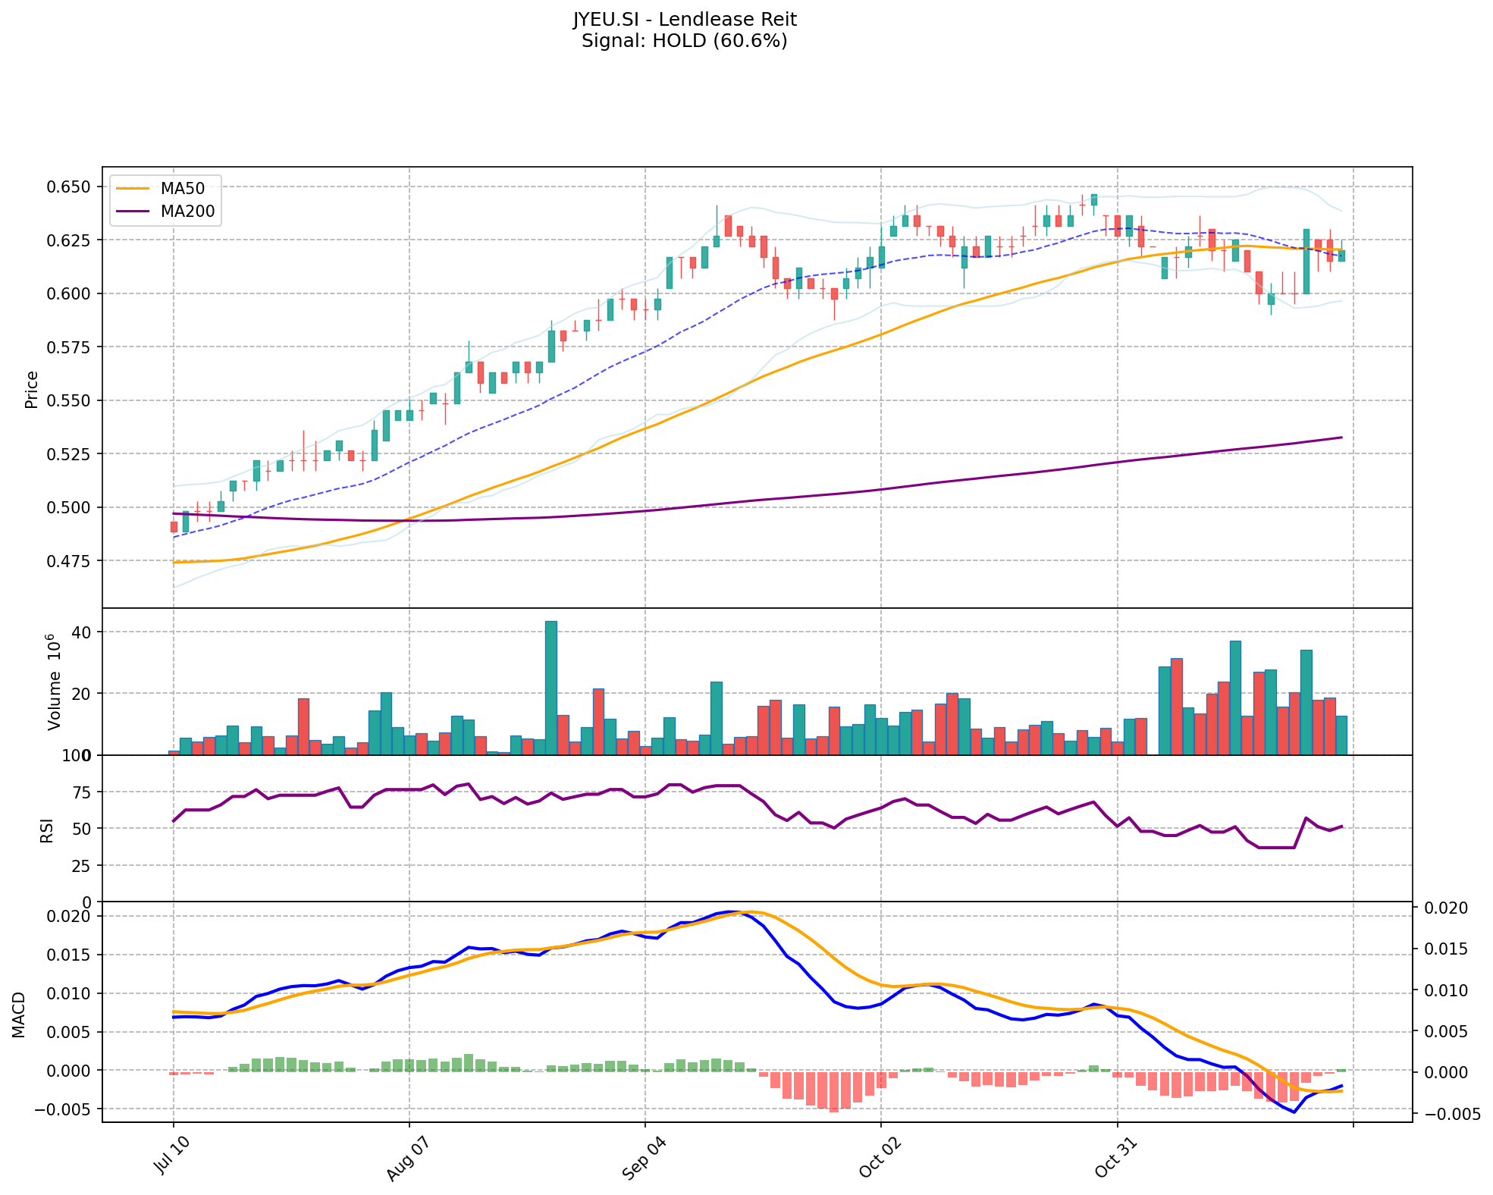Viewport: 1493px width, 1195px height.
Task: Click the 75 tick on RSI axis
Action: pos(81,792)
